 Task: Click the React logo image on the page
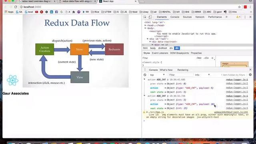click(12, 80)
